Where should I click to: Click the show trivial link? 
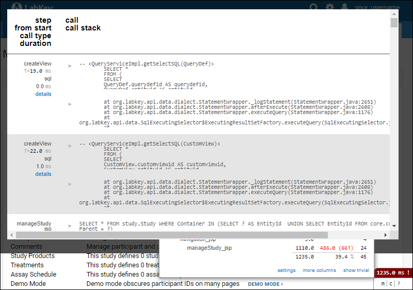coord(356,270)
